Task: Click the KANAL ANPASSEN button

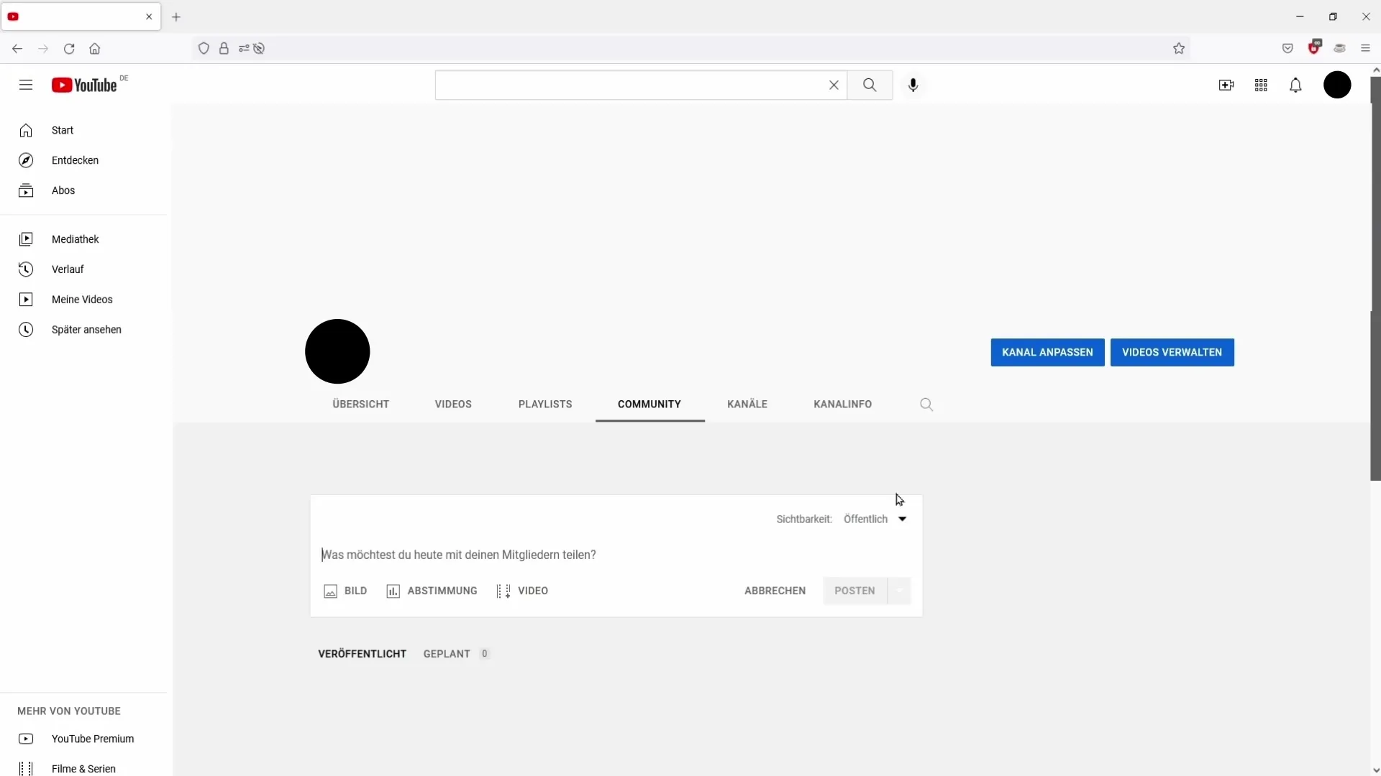Action: click(x=1047, y=351)
